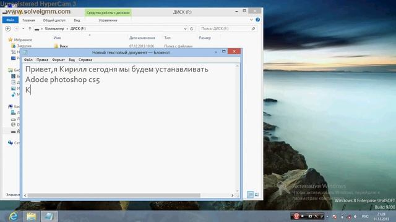396x222 pixels.
Task: Click РУС language indicator
Action: [x=365, y=216]
